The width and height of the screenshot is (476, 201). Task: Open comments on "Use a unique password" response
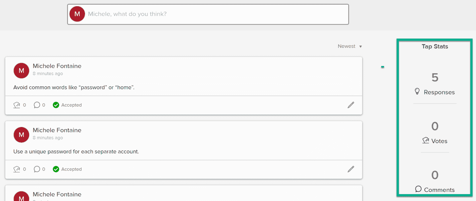coord(37,169)
